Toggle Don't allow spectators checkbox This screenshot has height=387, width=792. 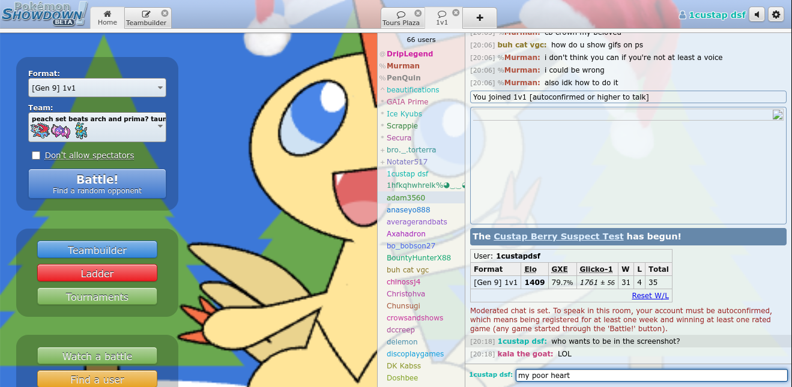(x=36, y=155)
